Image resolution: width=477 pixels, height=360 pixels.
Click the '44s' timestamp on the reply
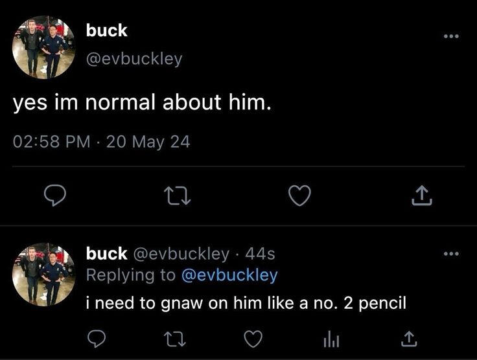pyautogui.click(x=260, y=254)
